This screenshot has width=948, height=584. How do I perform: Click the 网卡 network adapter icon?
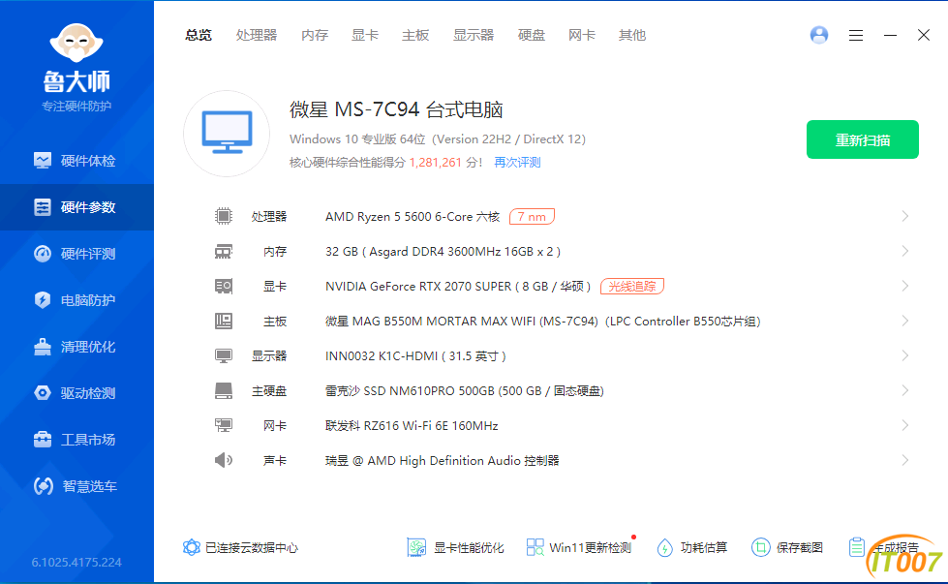[x=224, y=425]
